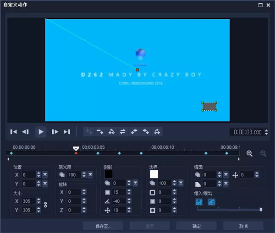Screen dimensions: 275x233
Task: Jump to the start with the Home button
Action: coord(14,132)
